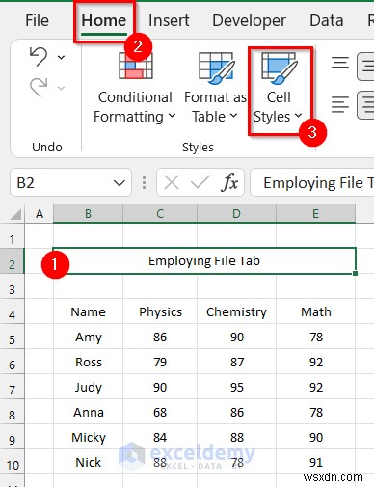This screenshot has height=487, width=374.
Task: Click Nick's Math score 91
Action: (x=315, y=462)
